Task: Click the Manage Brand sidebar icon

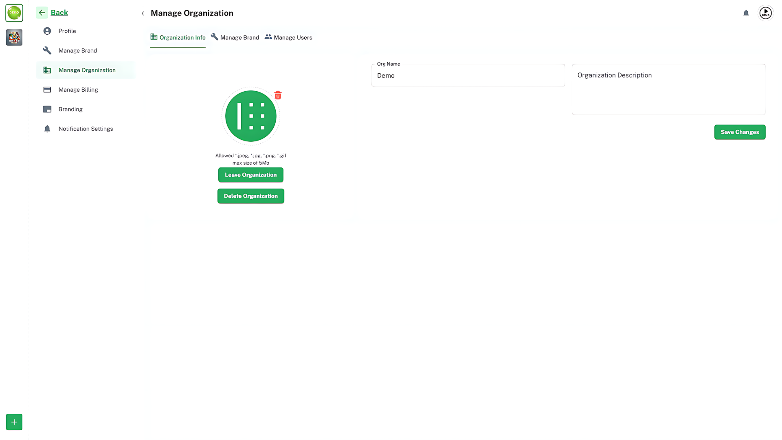Action: 47,50
